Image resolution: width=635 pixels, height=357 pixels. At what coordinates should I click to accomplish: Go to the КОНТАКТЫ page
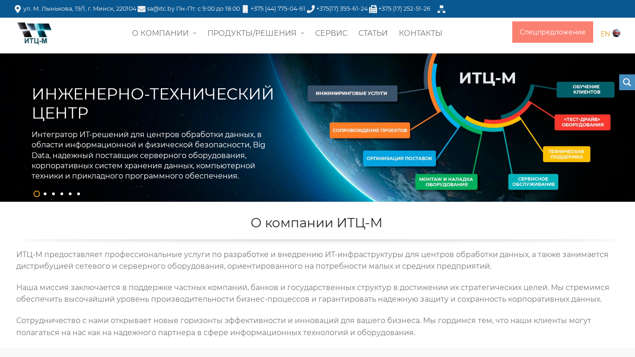420,33
